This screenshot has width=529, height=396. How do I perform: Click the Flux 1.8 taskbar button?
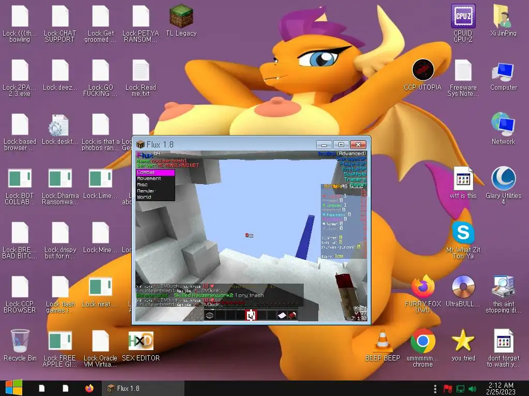[143, 388]
